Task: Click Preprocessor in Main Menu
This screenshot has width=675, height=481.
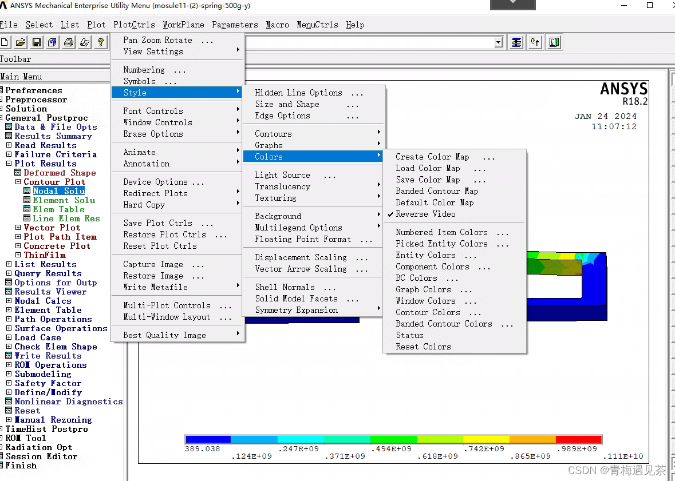Action: pos(36,100)
